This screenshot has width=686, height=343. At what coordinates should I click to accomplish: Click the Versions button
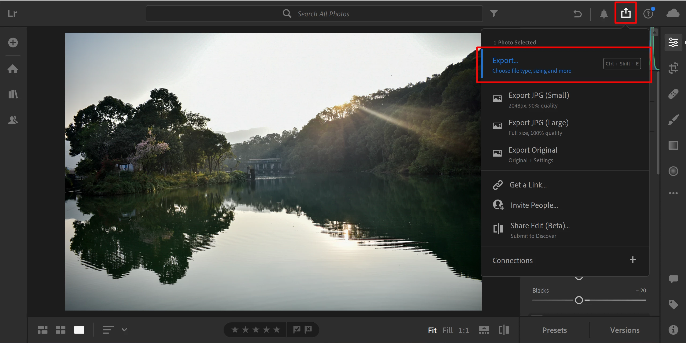tap(625, 330)
